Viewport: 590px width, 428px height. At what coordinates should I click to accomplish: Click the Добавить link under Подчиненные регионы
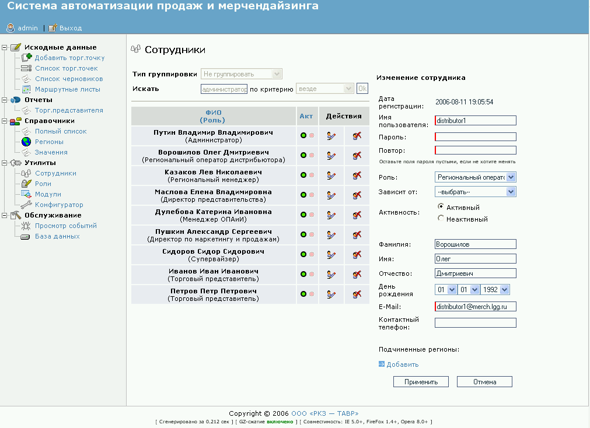click(402, 364)
